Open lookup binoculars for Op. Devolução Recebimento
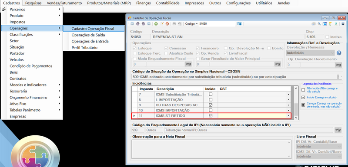 (338, 65)
